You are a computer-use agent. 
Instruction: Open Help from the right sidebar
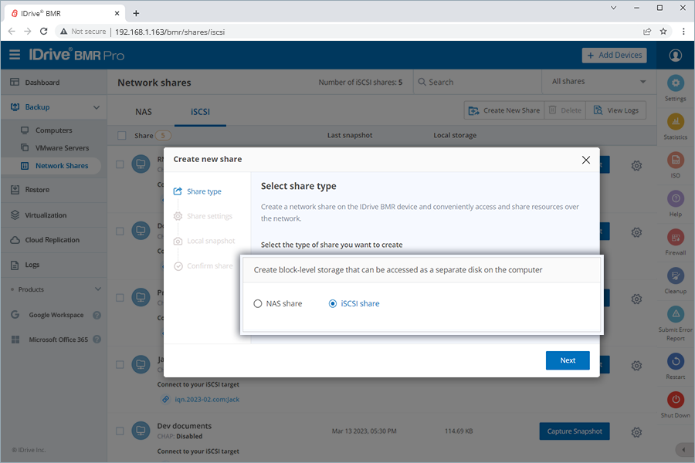pos(675,198)
